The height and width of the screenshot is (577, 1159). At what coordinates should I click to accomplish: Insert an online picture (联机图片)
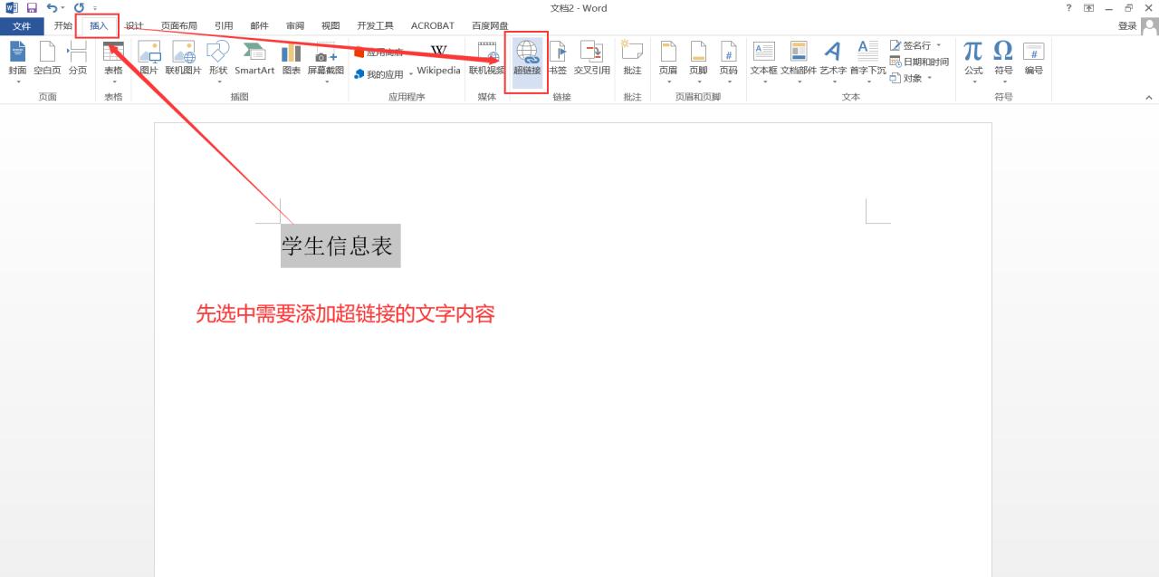184,60
